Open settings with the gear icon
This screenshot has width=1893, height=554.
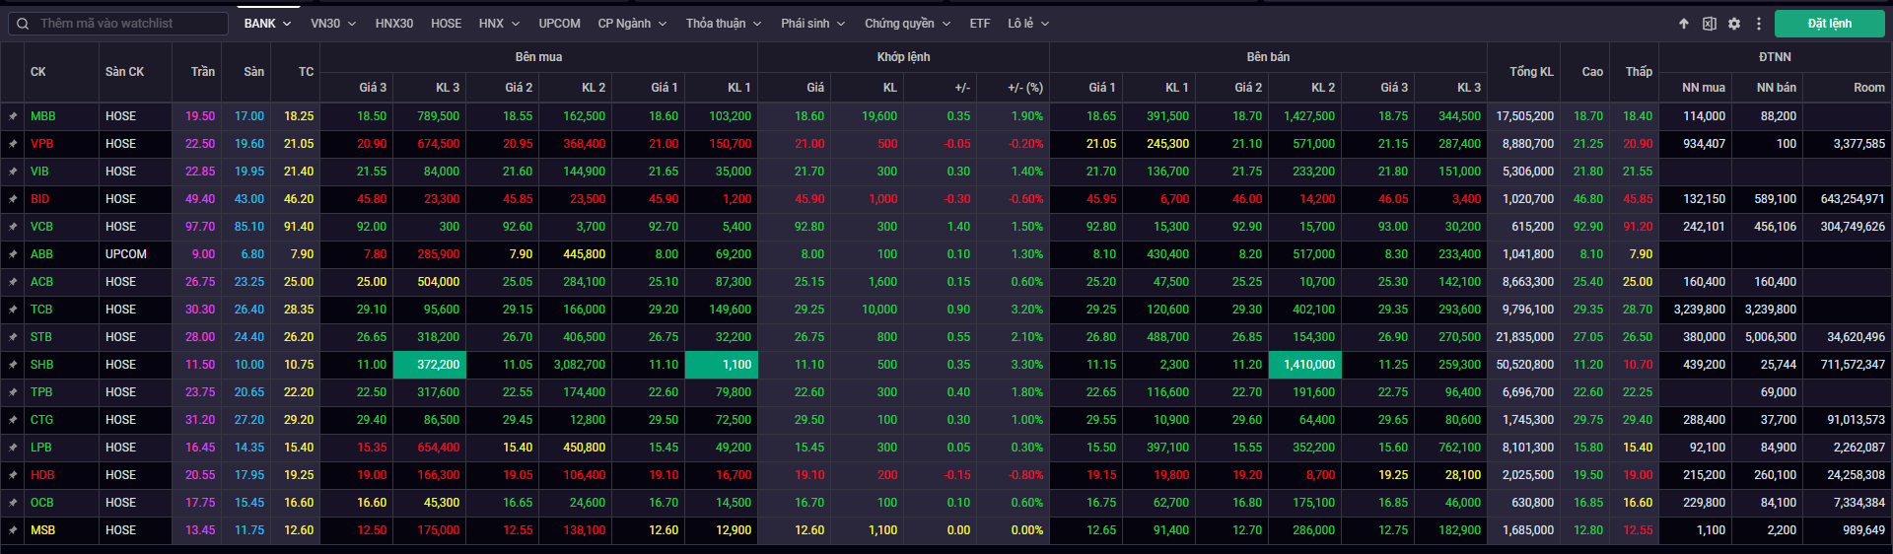1734,24
